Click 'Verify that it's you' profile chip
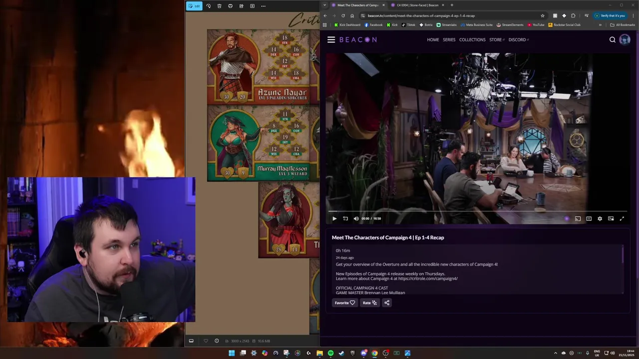Screen dimensions: 639x359 tap(610, 15)
